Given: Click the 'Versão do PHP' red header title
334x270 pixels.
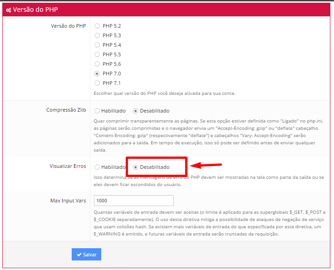Looking at the screenshot, I should tap(35, 10).
